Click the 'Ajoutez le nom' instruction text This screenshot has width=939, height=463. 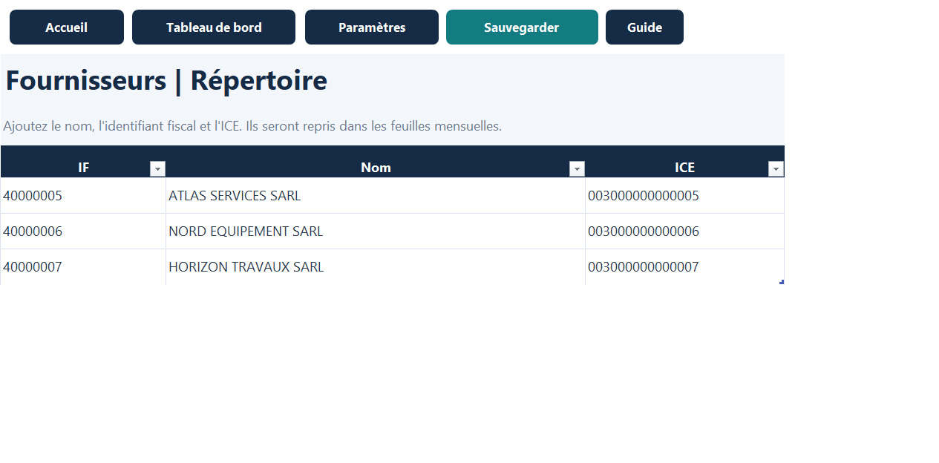tap(252, 126)
